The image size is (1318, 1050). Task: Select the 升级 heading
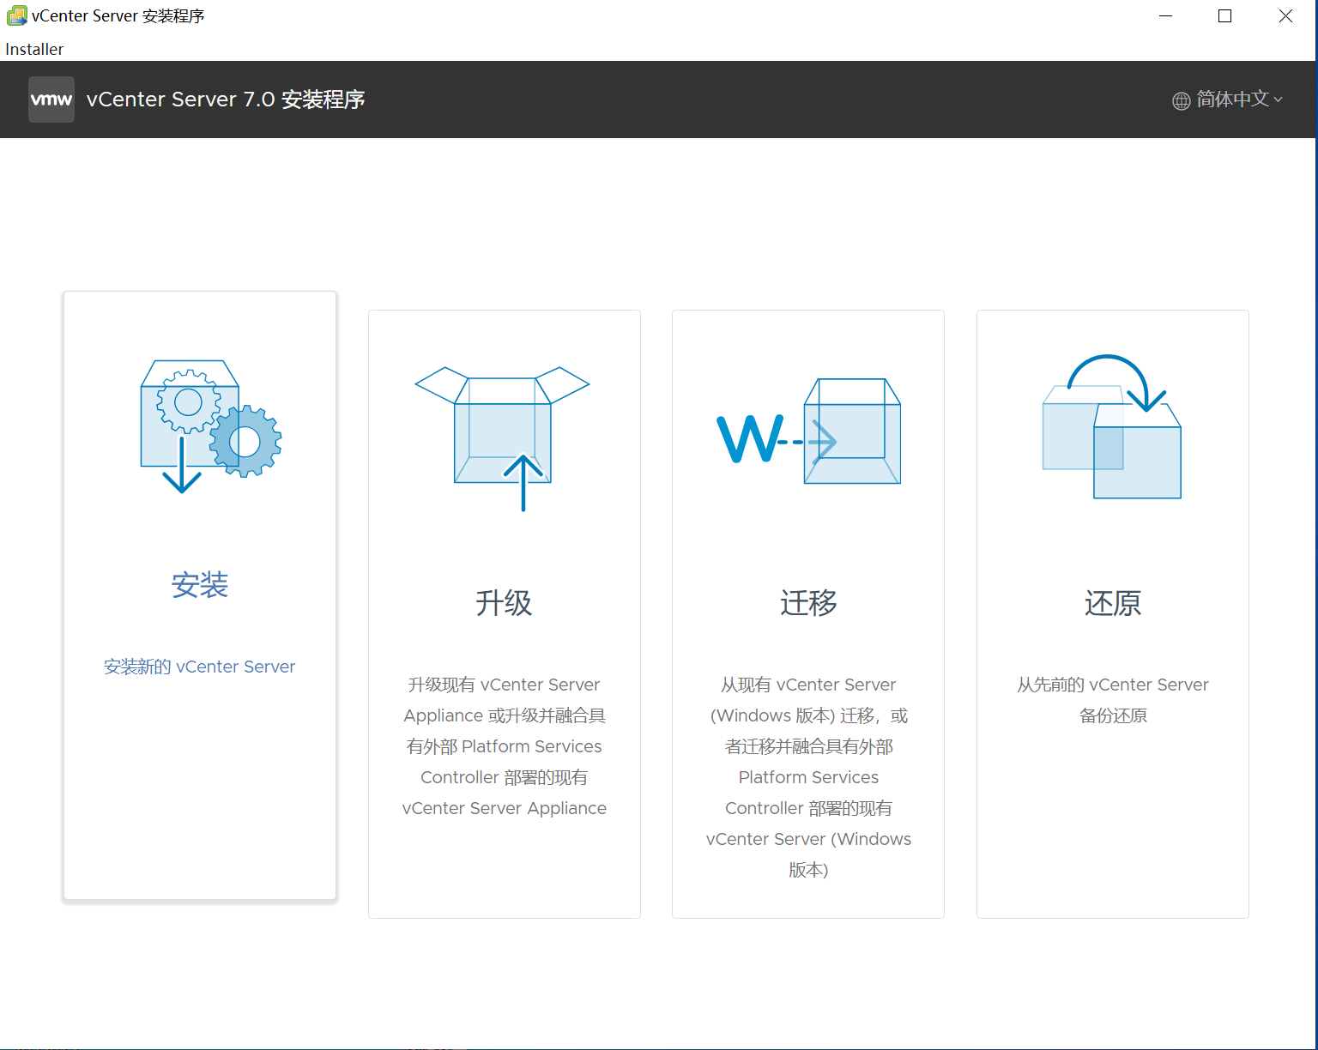pos(505,603)
